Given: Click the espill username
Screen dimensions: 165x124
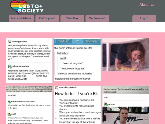Looking at the screenshot, I should click(x=13, y=114).
